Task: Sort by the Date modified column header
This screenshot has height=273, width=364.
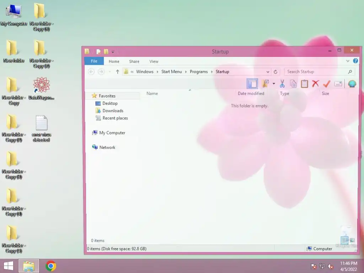Action: [251, 93]
